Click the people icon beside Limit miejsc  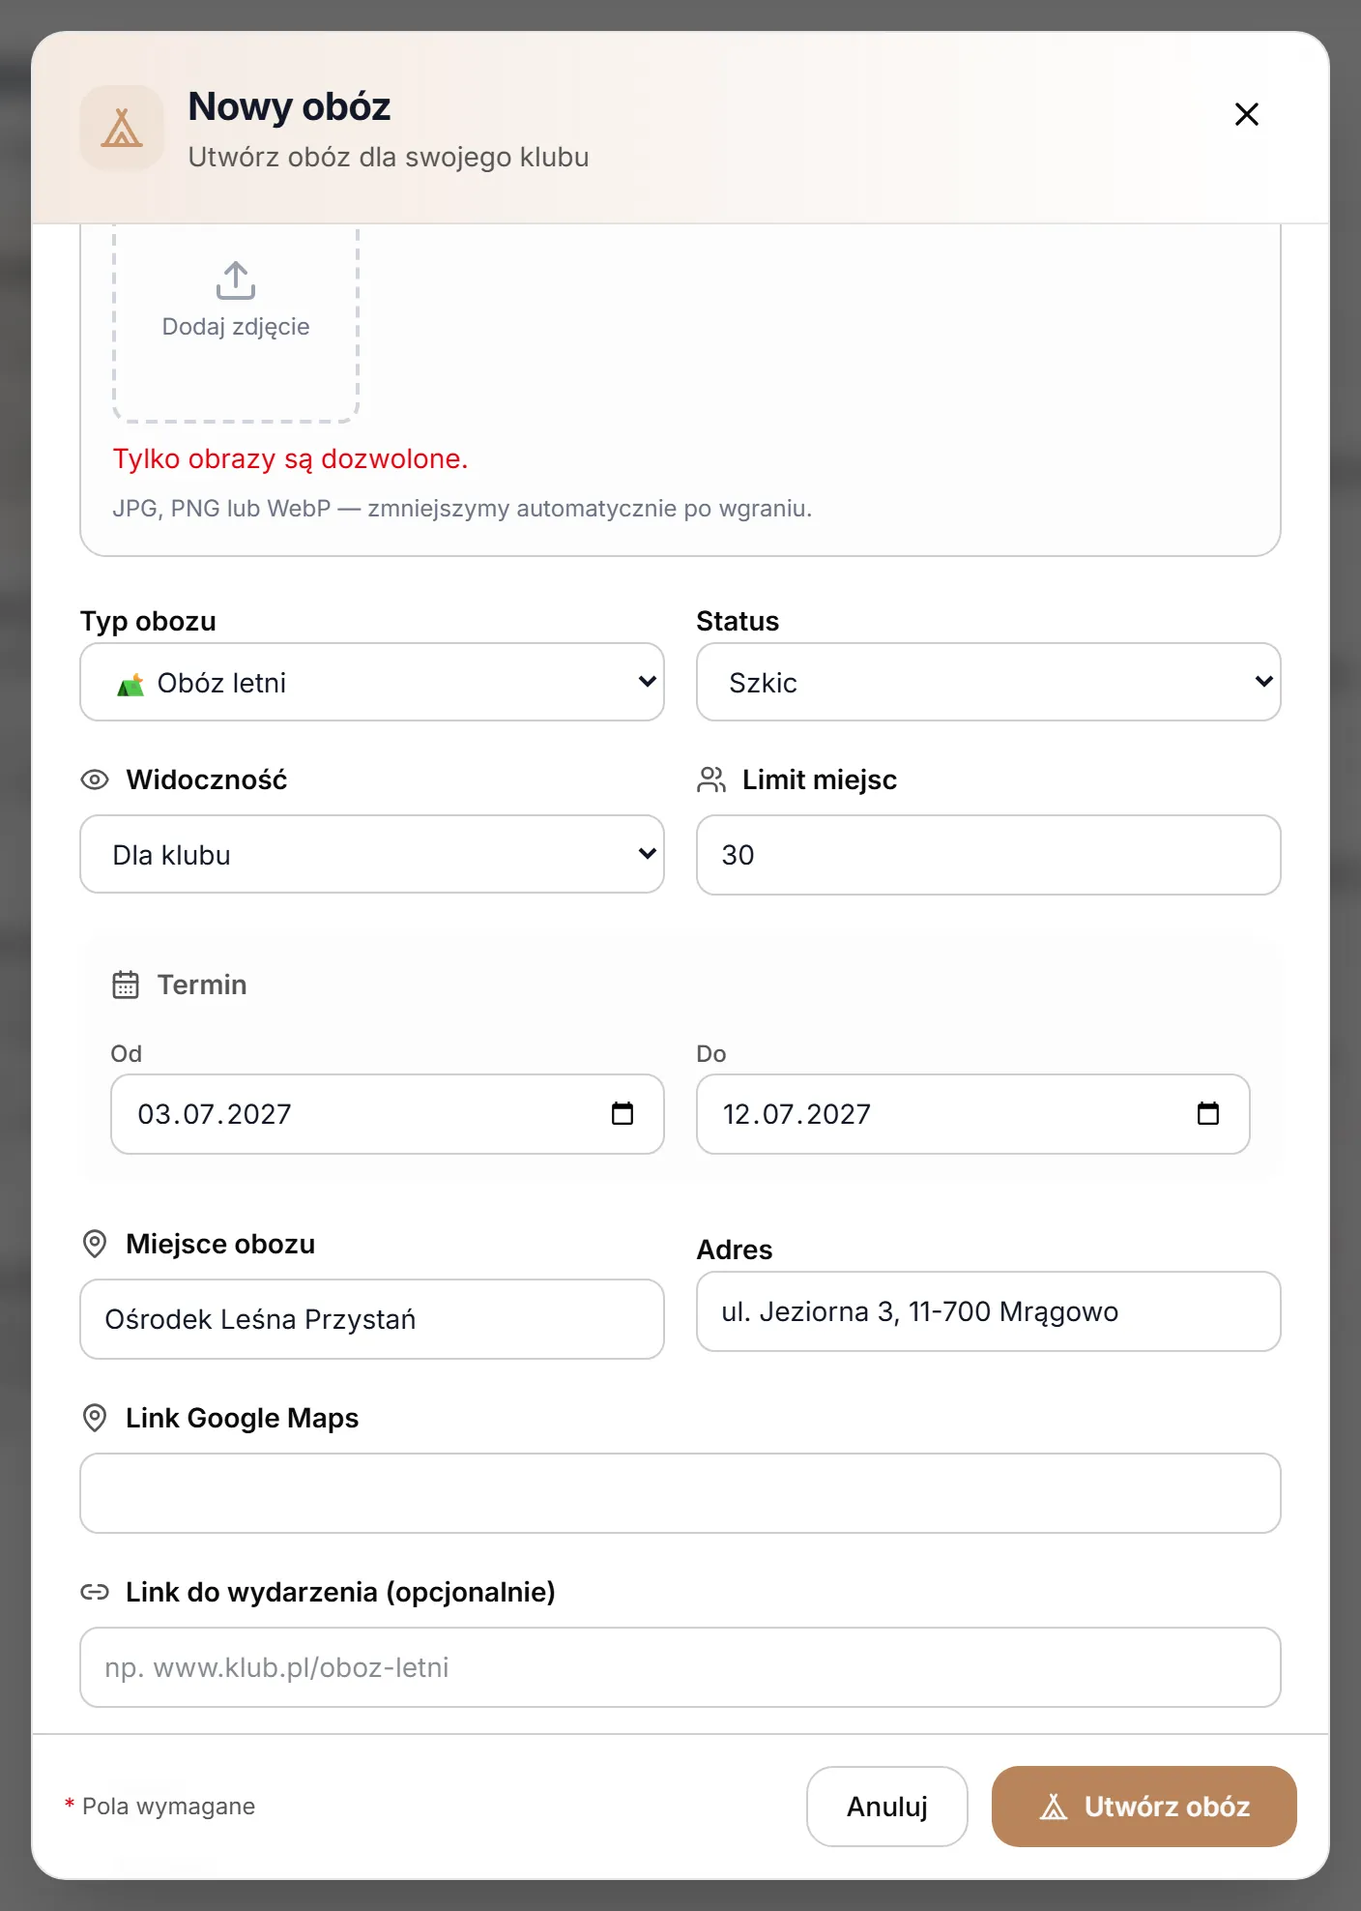point(711,779)
